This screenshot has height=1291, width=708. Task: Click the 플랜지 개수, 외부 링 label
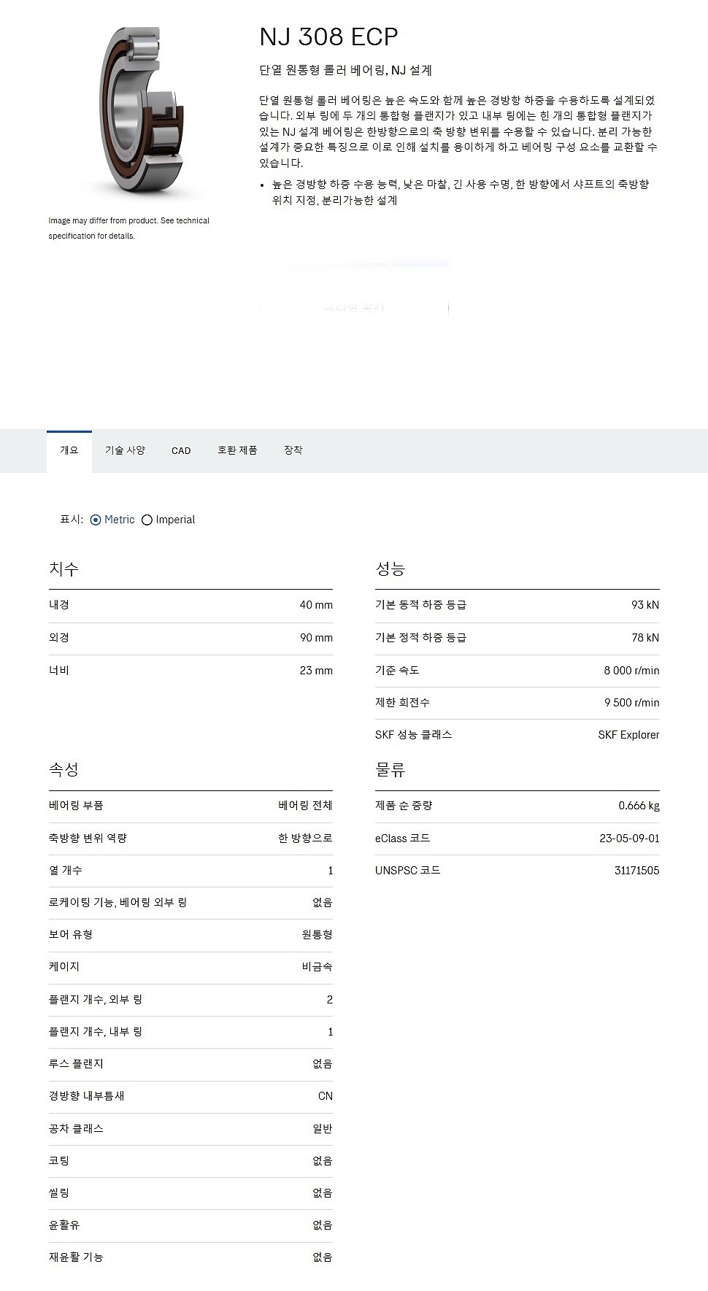(x=96, y=1000)
